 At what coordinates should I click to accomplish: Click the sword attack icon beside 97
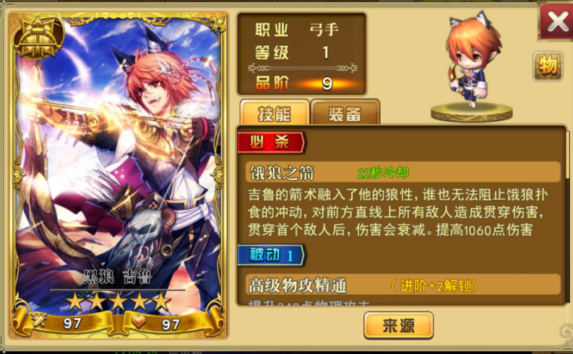point(38,319)
